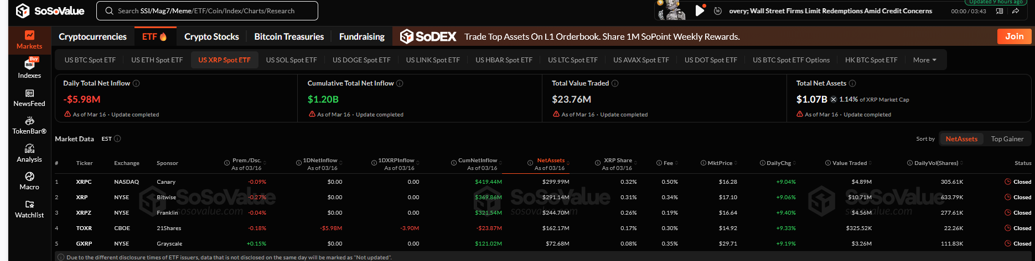Sort table by NetAssets column arrows
The width and height of the screenshot is (1035, 261).
(x=568, y=163)
